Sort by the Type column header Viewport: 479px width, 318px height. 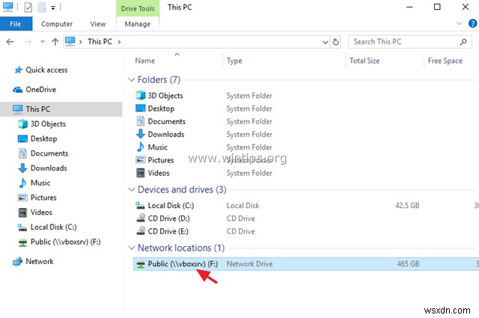coord(234,61)
